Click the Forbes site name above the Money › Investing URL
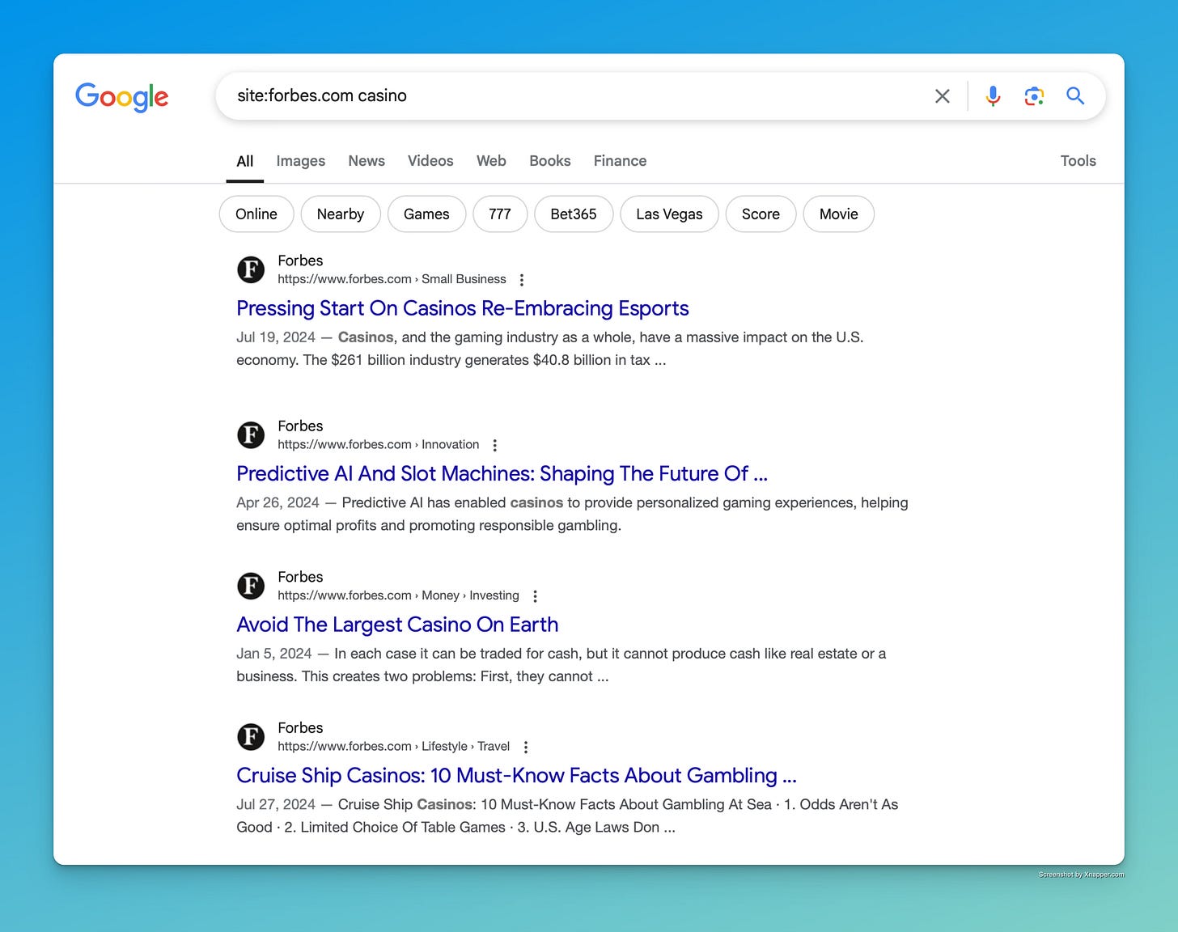Image resolution: width=1178 pixels, height=932 pixels. (x=300, y=577)
